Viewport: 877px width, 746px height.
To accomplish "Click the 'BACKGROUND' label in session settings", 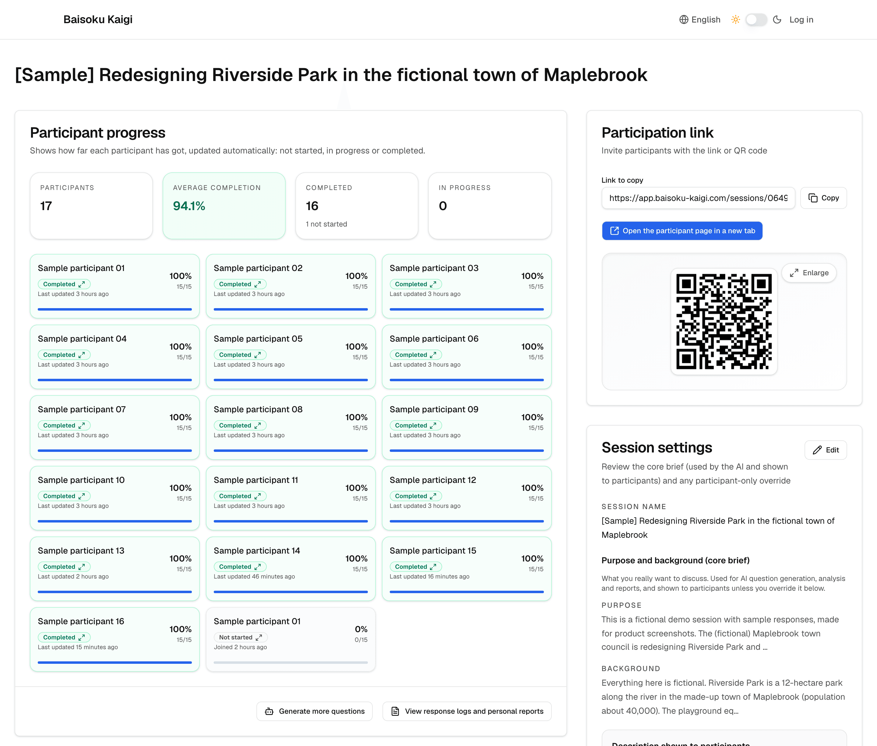I will click(630, 669).
